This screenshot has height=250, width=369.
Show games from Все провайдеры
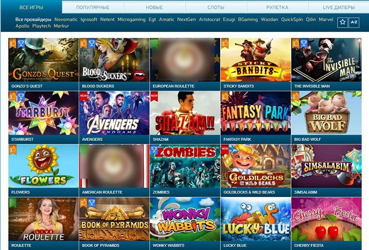click(33, 20)
